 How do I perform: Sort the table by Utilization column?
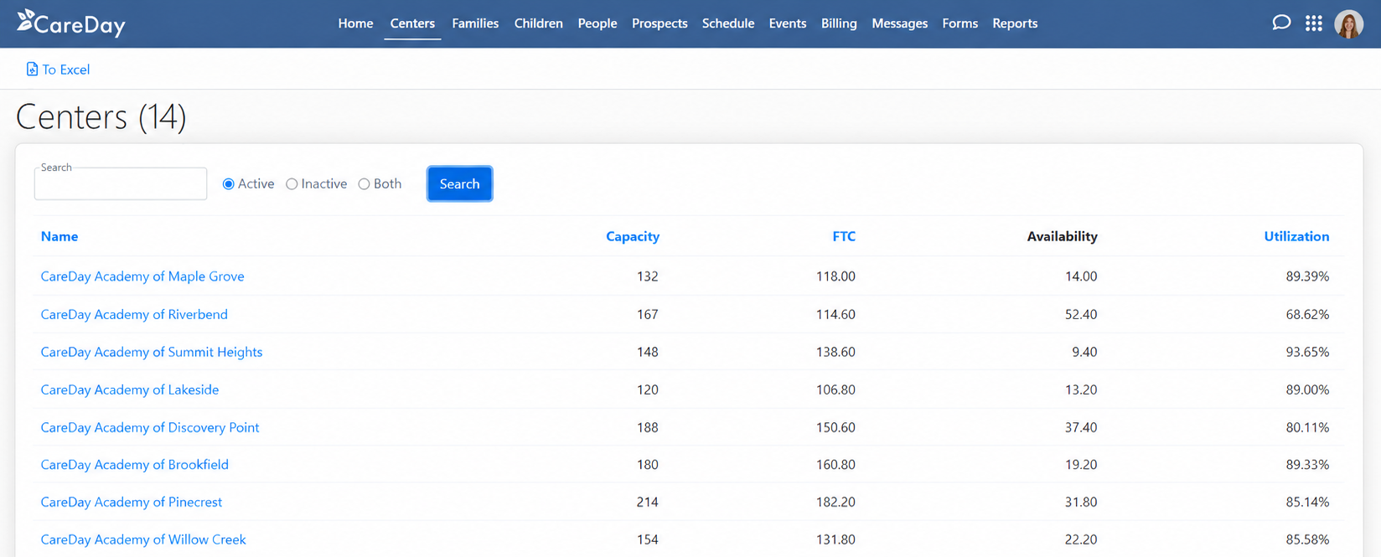click(x=1296, y=237)
